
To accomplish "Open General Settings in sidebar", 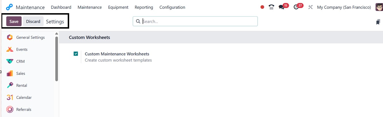I will pos(30,37).
